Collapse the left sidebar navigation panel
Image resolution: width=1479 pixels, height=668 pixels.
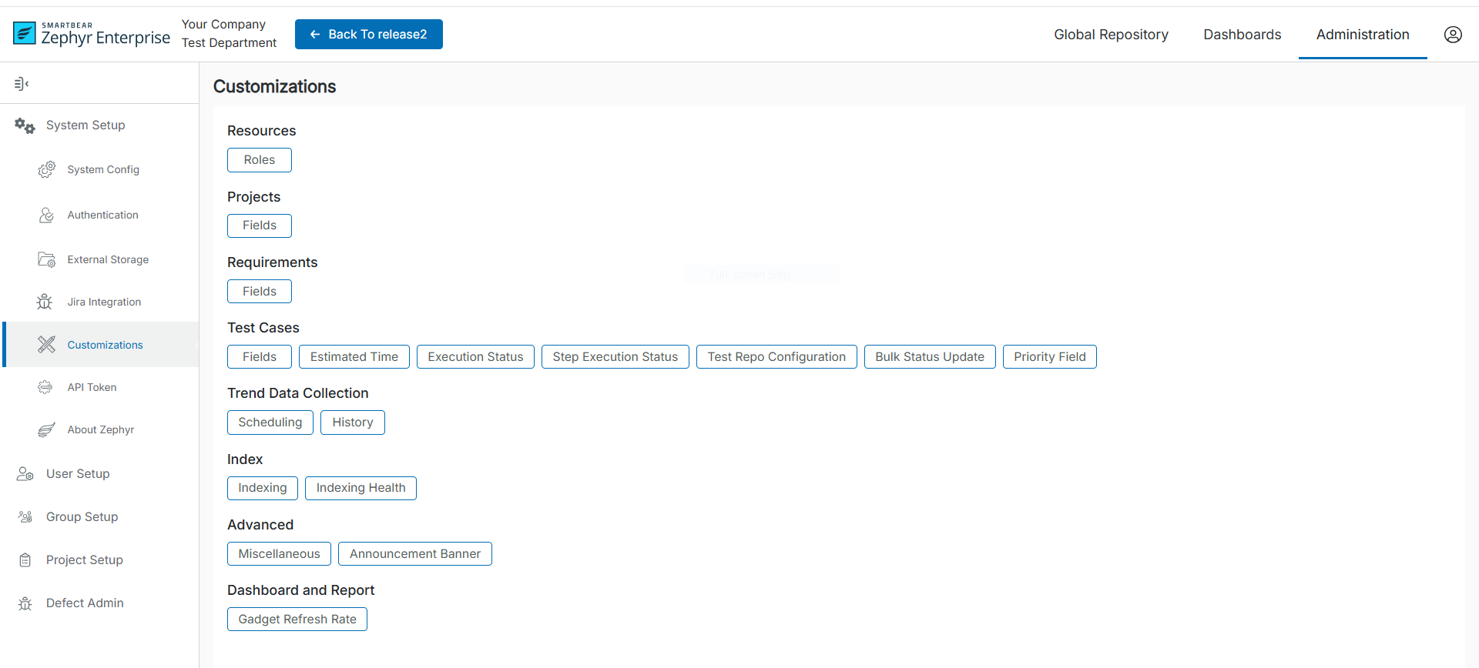[x=22, y=83]
